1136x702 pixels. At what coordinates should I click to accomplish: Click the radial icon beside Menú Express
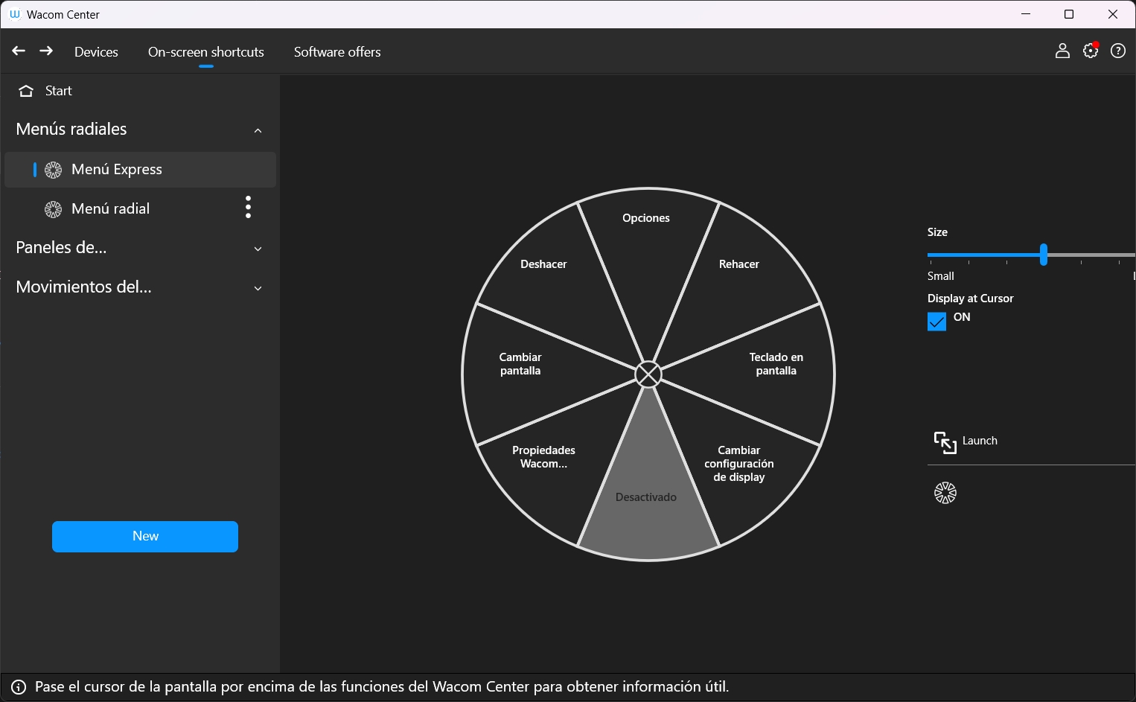pyautogui.click(x=54, y=170)
